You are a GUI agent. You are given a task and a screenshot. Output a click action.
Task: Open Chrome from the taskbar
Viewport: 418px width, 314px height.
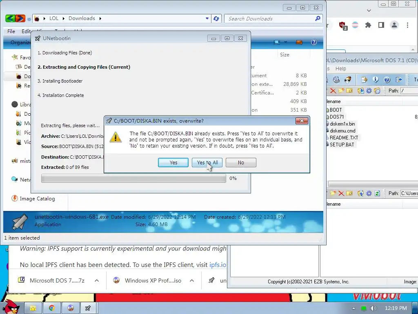coord(52,308)
